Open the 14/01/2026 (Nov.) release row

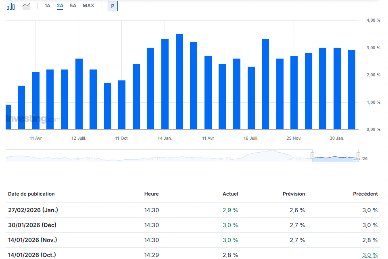point(33,240)
